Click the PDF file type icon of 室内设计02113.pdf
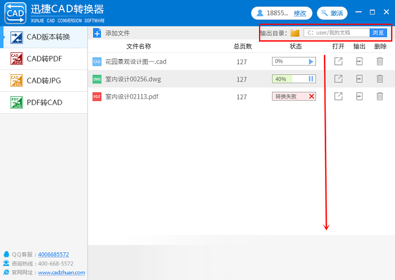Image resolution: width=395 pixels, height=280 pixels. pos(97,96)
